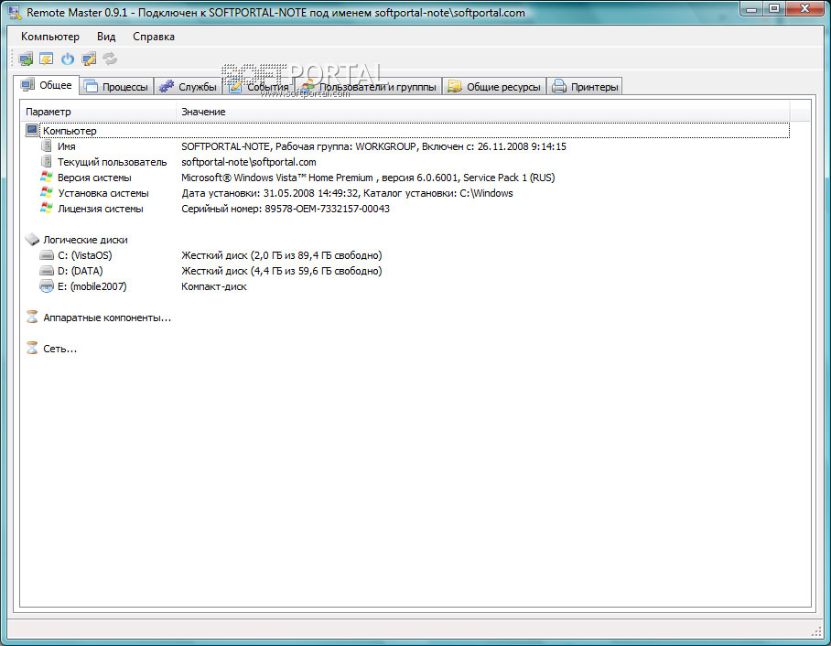Viewport: 831px width, 646px height.
Task: Select the D: (DATA) drive row
Action: pyautogui.click(x=407, y=271)
